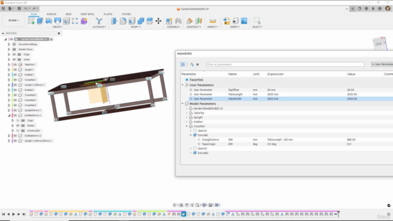Toggle favorite star for AlongDistance parameter
Image resolution: width=393 pixels, height=221 pixels.
click(199, 139)
